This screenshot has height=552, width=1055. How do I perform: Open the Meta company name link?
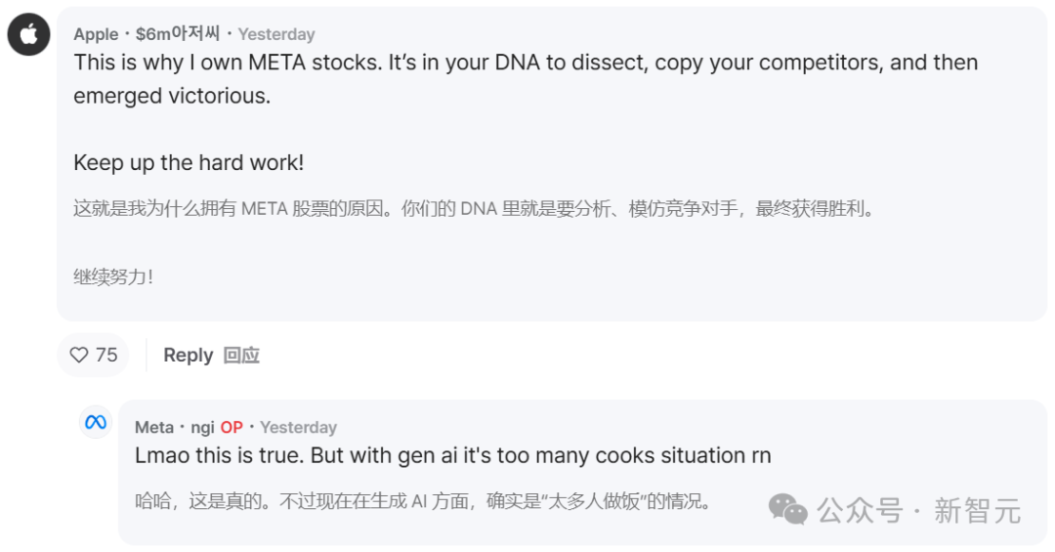tap(153, 427)
